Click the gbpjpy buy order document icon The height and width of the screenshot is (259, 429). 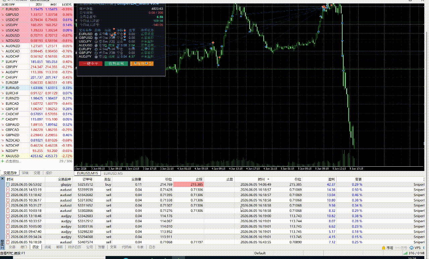8,184
